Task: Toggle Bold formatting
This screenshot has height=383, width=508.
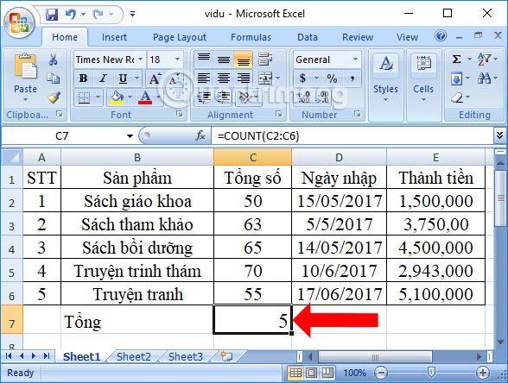Action: [83, 78]
